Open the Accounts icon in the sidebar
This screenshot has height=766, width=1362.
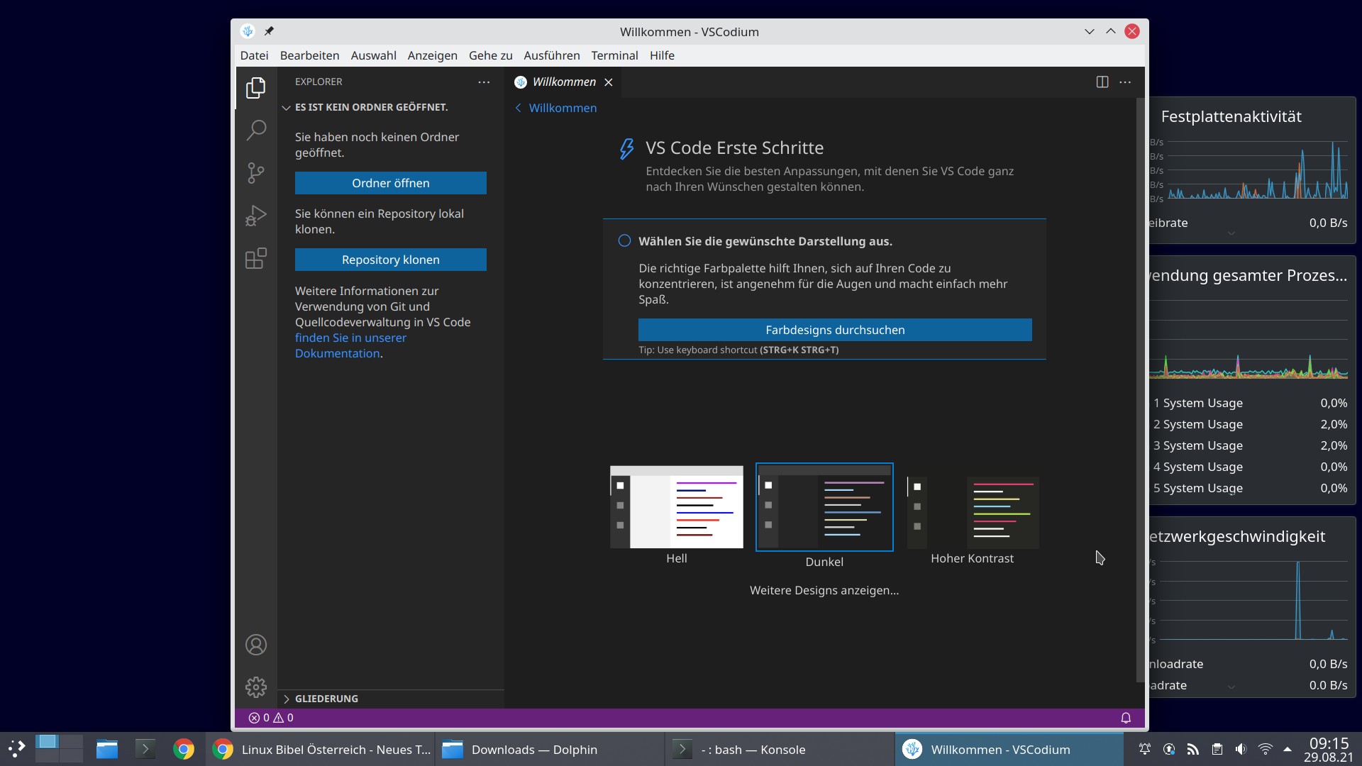point(255,644)
